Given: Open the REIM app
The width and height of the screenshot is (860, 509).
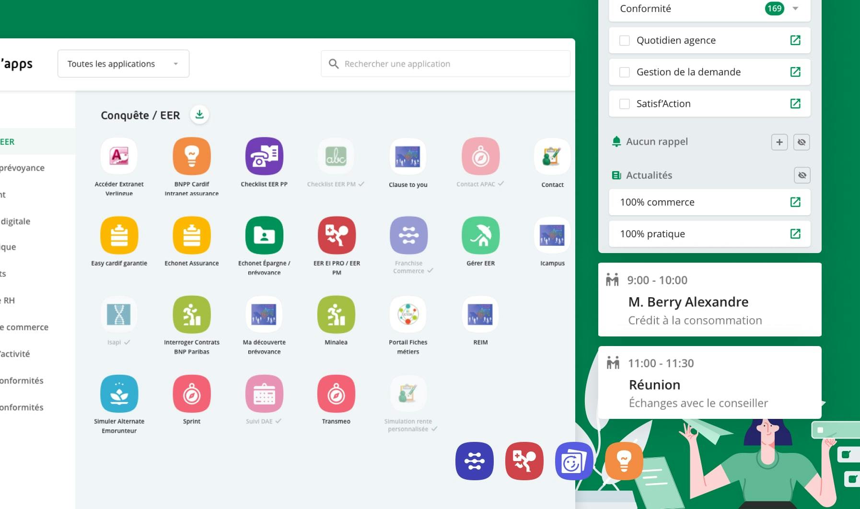Looking at the screenshot, I should tap(480, 314).
